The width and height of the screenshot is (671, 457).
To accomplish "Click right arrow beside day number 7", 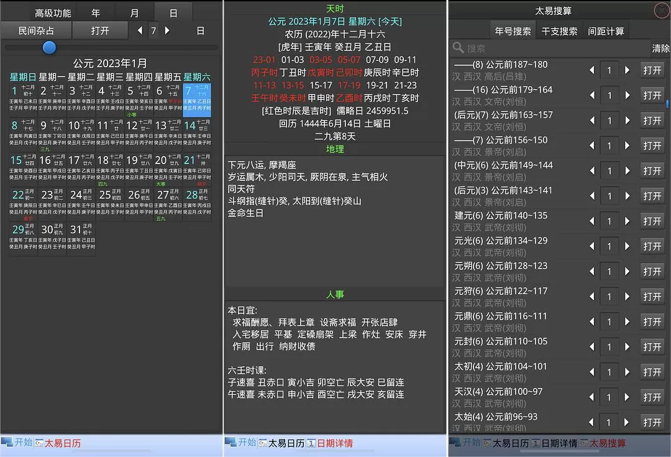I will (x=167, y=30).
